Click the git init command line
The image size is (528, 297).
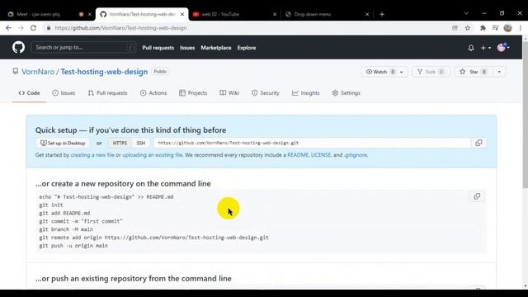click(51, 205)
